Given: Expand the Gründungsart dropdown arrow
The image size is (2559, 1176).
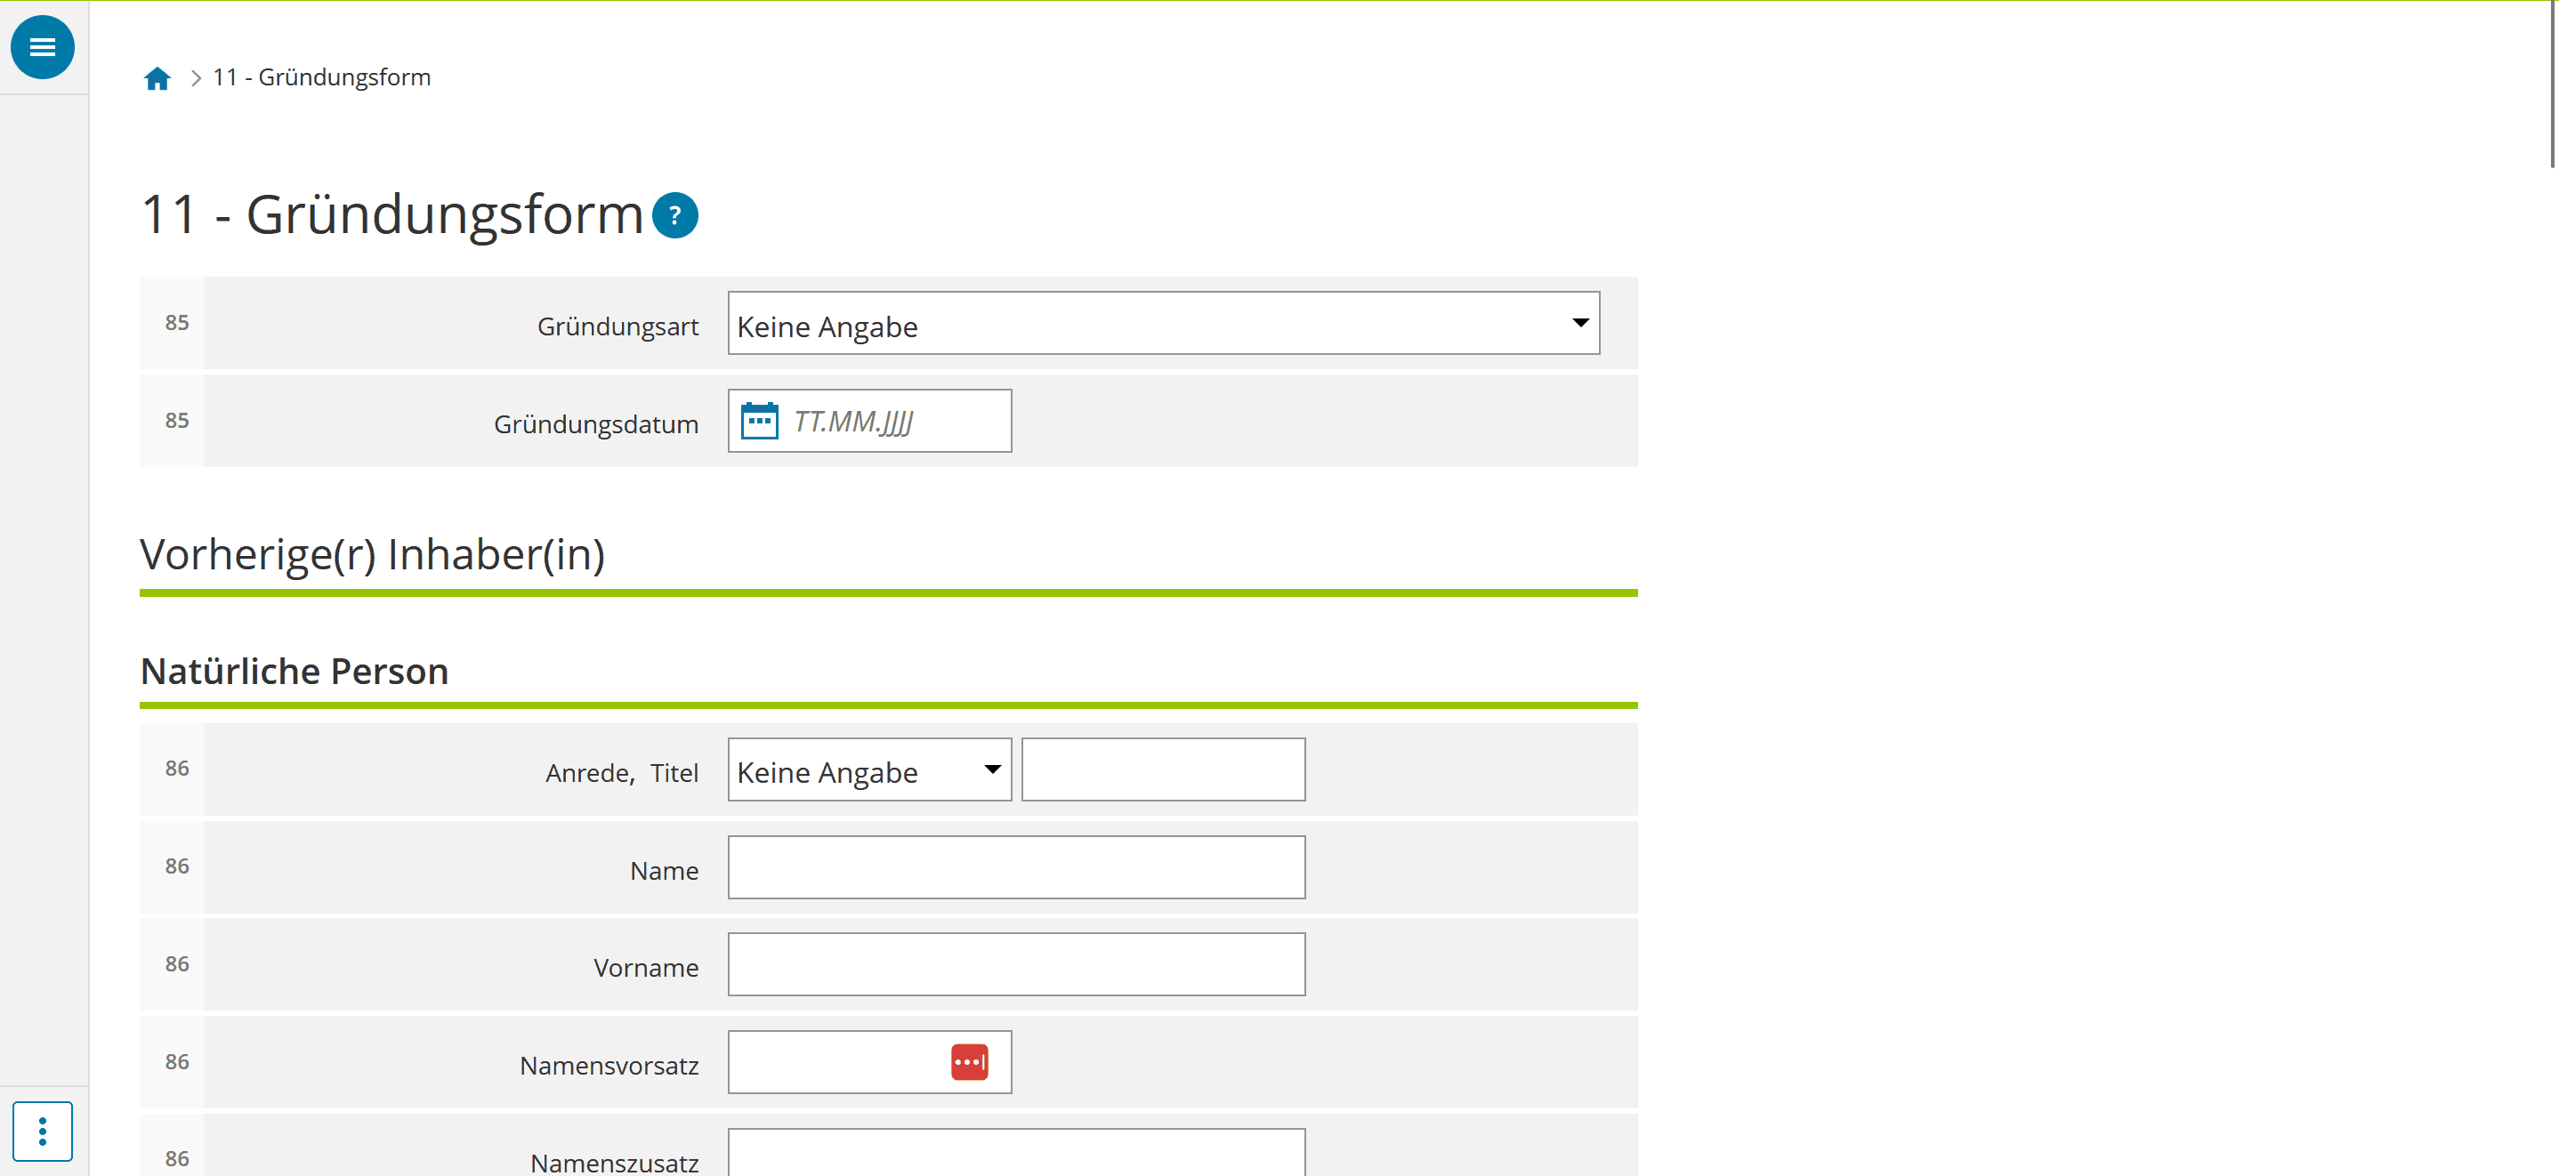Looking at the screenshot, I should pyautogui.click(x=1579, y=323).
